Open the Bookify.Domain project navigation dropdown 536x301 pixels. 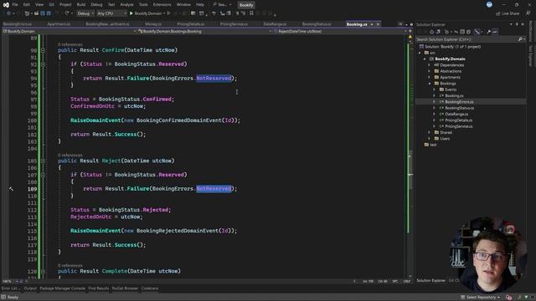69,31
